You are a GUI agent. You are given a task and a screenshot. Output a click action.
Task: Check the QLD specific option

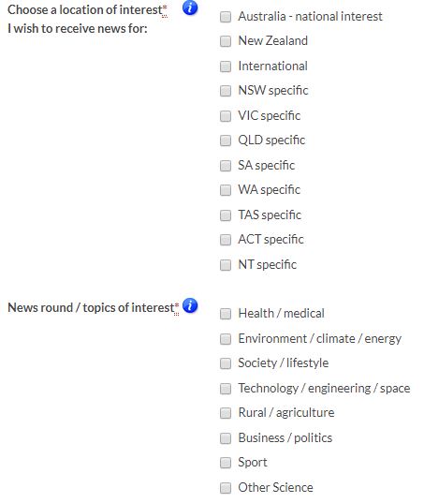[226, 141]
